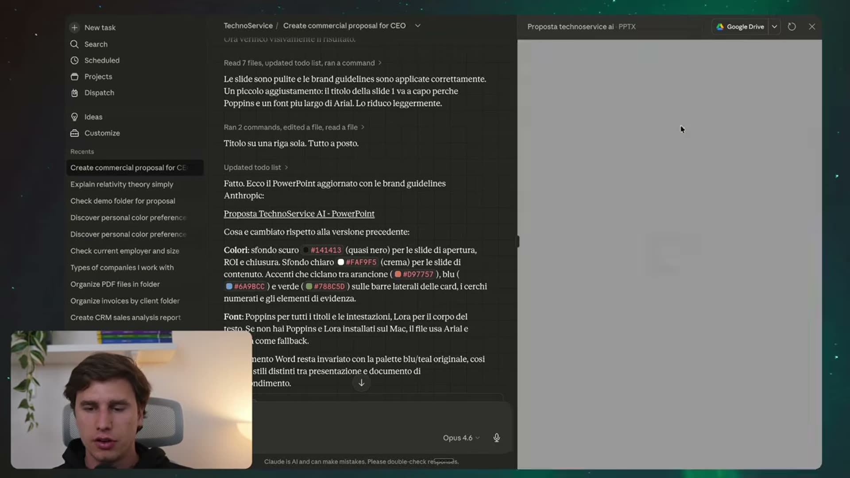The width and height of the screenshot is (850, 478).
Task: Open task title dropdown chevron
Action: click(x=417, y=26)
